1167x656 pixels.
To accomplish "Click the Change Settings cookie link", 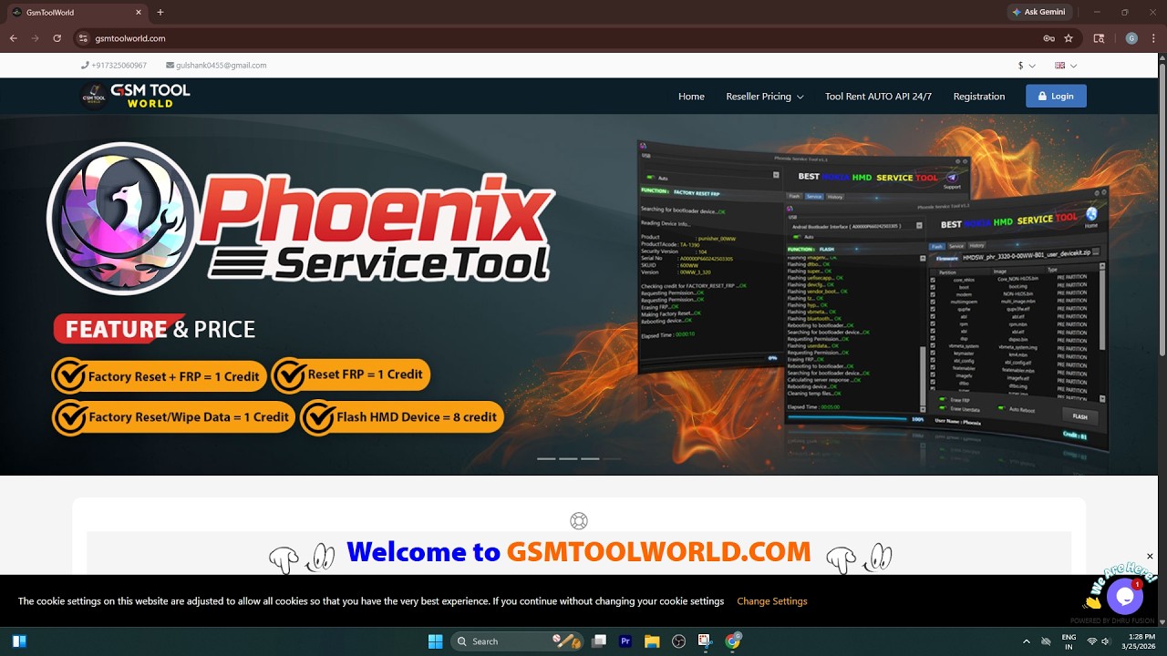I will pyautogui.click(x=772, y=601).
